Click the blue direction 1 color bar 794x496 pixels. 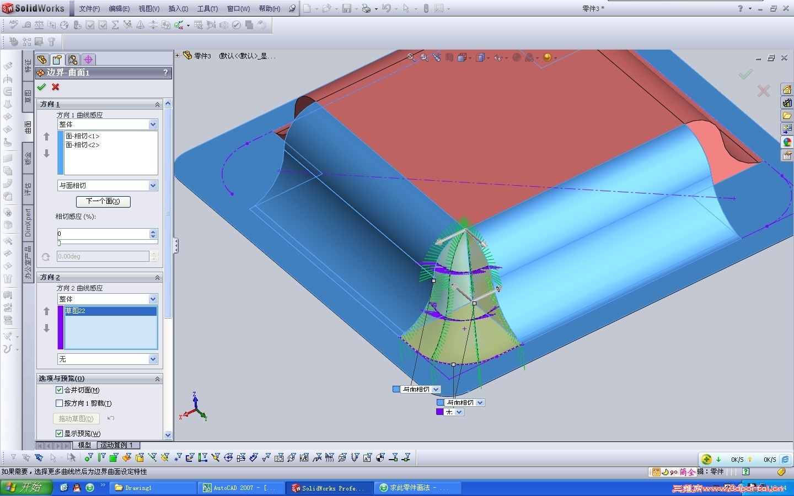click(x=61, y=153)
